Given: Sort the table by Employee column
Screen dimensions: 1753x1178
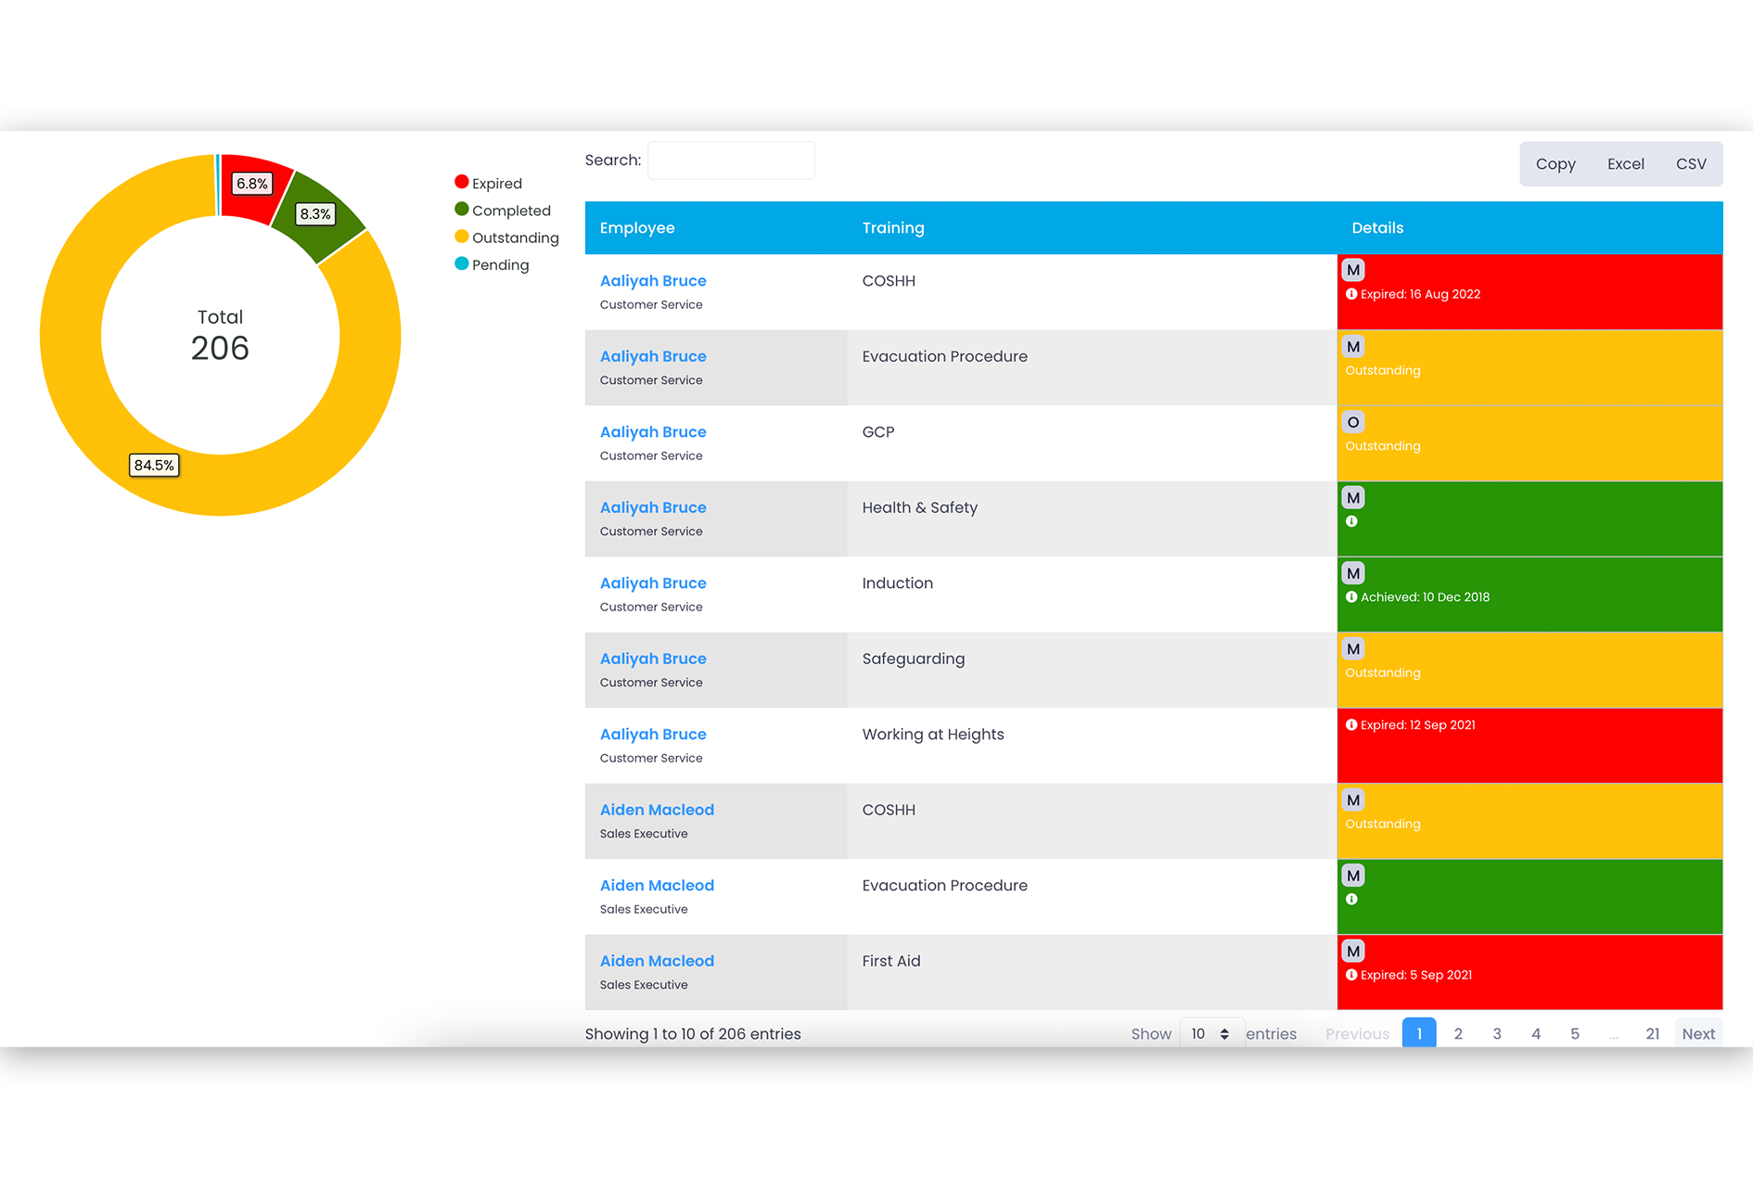Looking at the screenshot, I should (637, 227).
